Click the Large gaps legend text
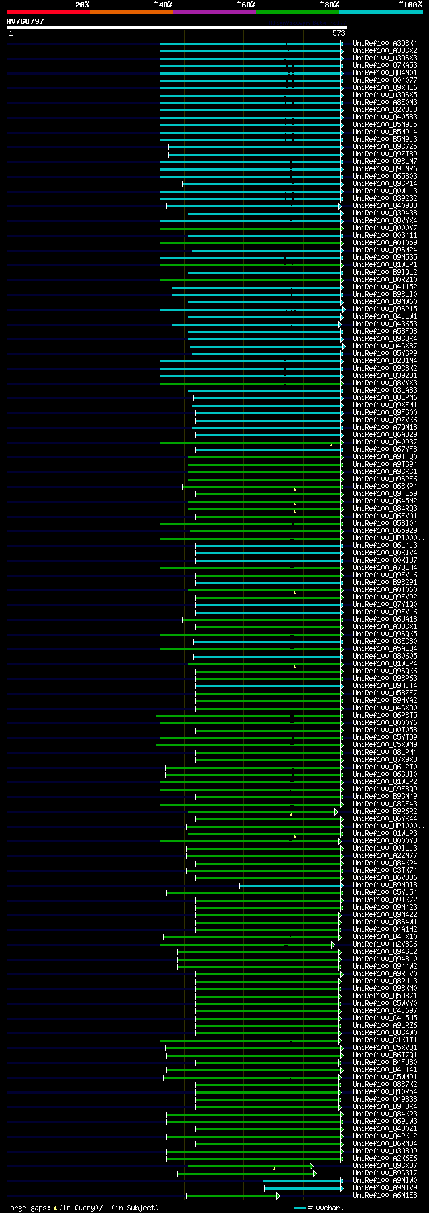The image size is (429, 1213). pos(82,1207)
